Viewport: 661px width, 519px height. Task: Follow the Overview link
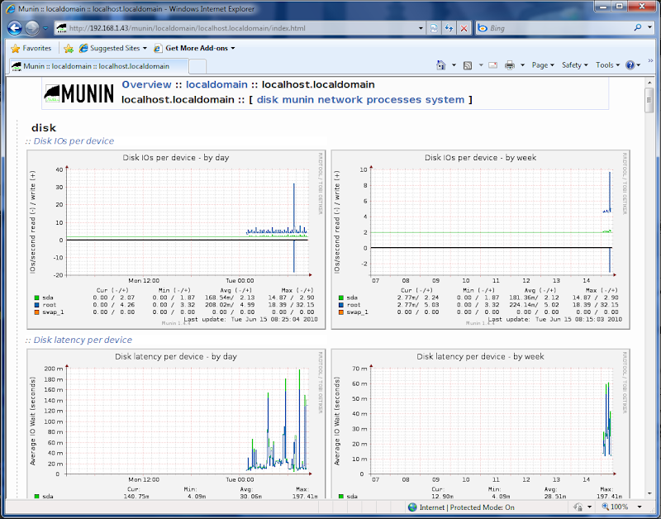pyautogui.click(x=146, y=84)
